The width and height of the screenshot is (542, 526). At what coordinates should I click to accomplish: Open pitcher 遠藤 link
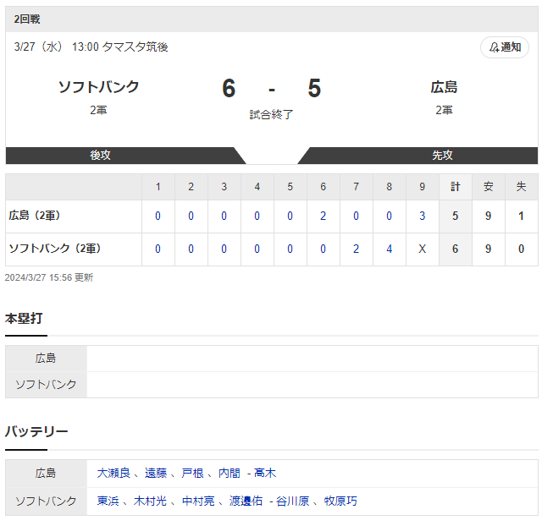pos(156,473)
